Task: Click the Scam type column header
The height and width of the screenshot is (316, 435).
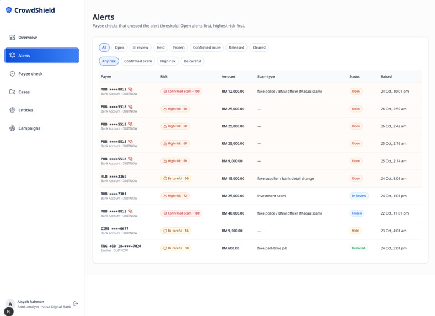Action: 266,77
